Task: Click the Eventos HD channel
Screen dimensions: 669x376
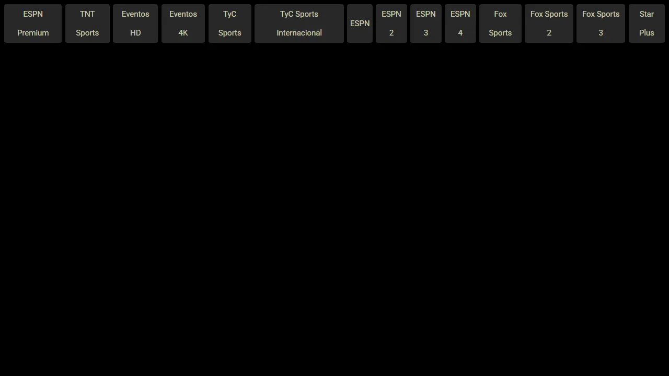Action: pyautogui.click(x=135, y=23)
